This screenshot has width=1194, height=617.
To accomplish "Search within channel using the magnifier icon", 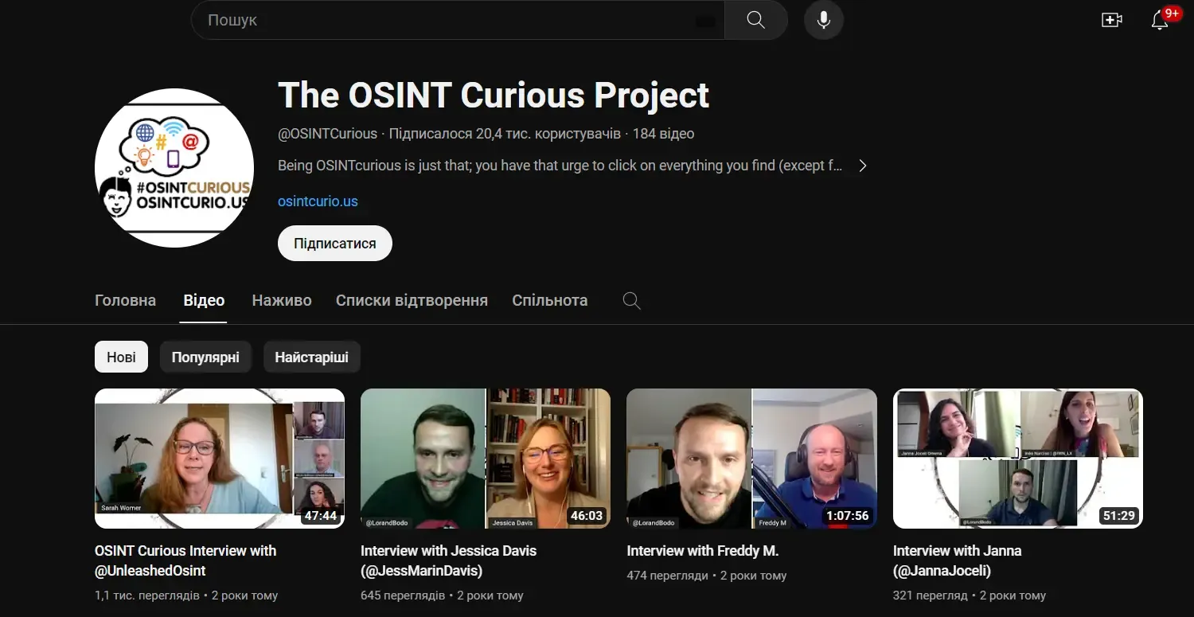I will 631,301.
